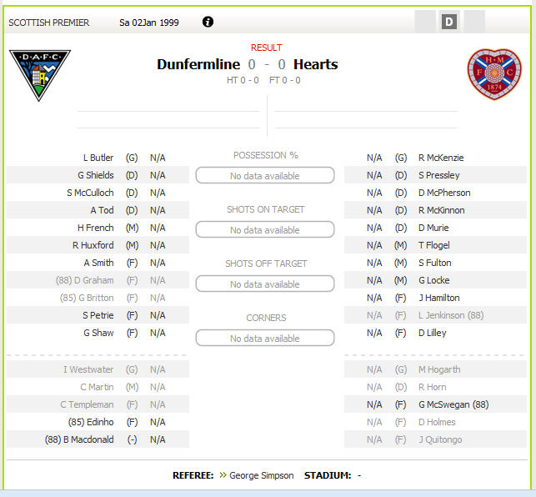
Task: Click the Possession no data bar
Action: (x=265, y=175)
